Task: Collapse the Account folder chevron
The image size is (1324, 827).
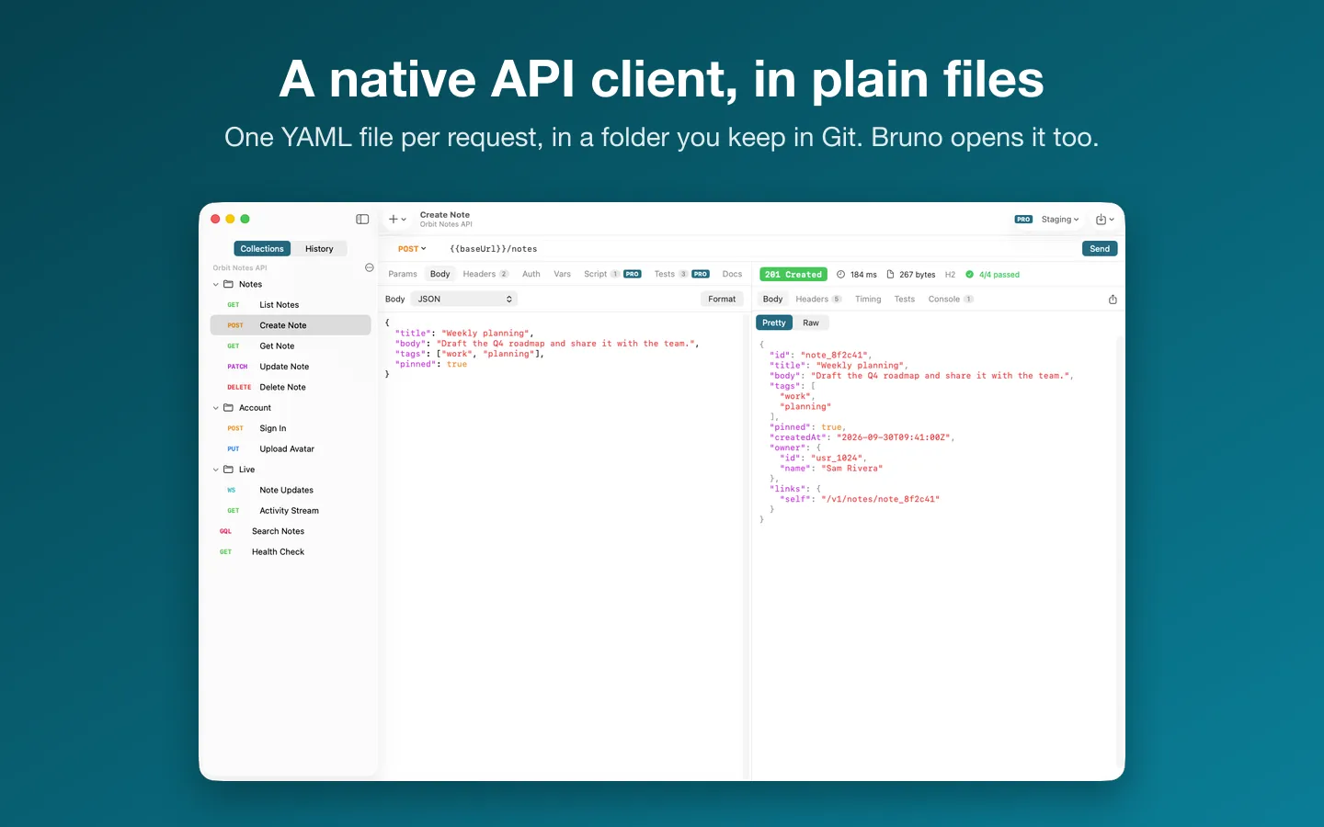Action: click(x=216, y=408)
